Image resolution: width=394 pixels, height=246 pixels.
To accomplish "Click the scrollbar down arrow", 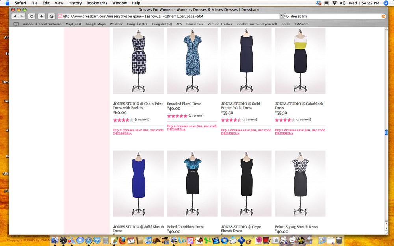I will click(x=386, y=228).
